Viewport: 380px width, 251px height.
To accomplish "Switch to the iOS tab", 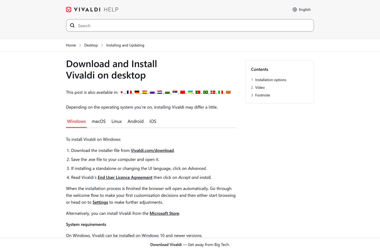I will click(153, 121).
